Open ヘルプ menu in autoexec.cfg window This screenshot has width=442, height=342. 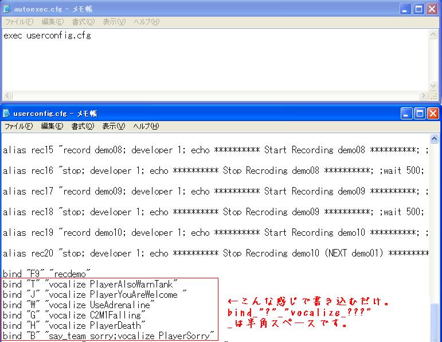147,22
